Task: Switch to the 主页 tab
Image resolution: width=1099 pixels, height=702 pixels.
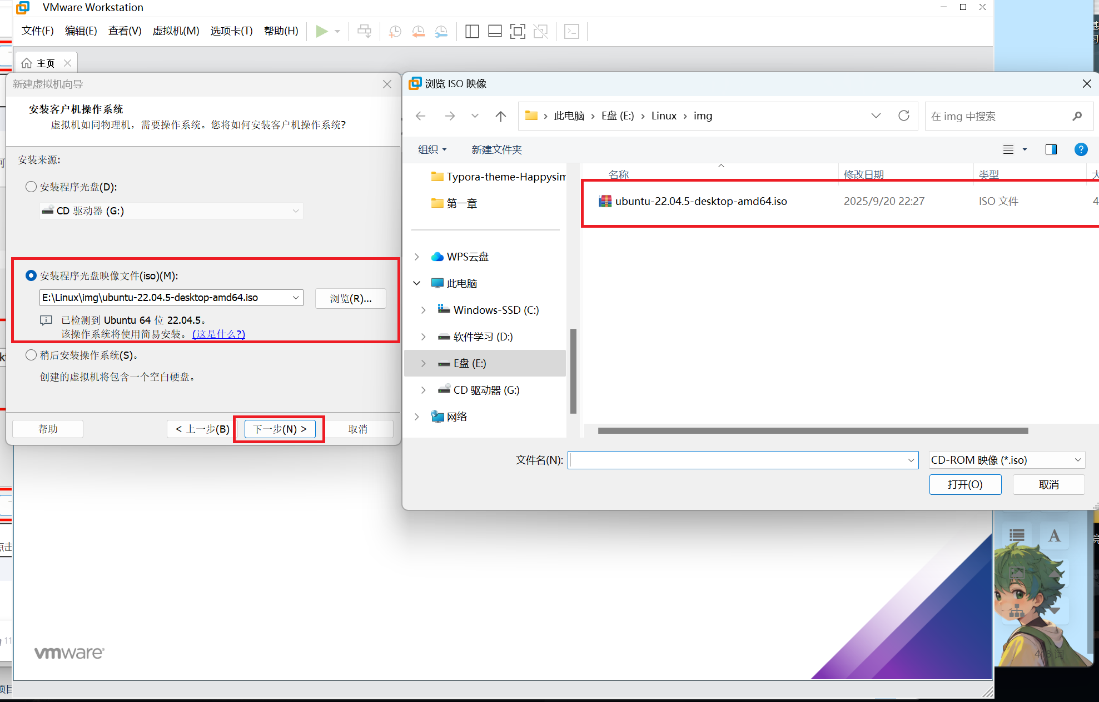Action: tap(46, 62)
